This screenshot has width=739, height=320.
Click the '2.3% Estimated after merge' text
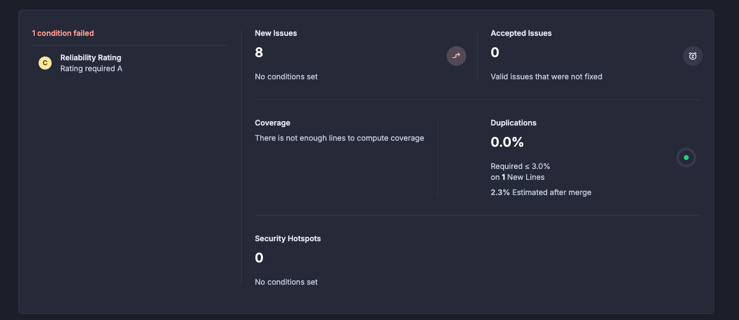[x=541, y=192]
